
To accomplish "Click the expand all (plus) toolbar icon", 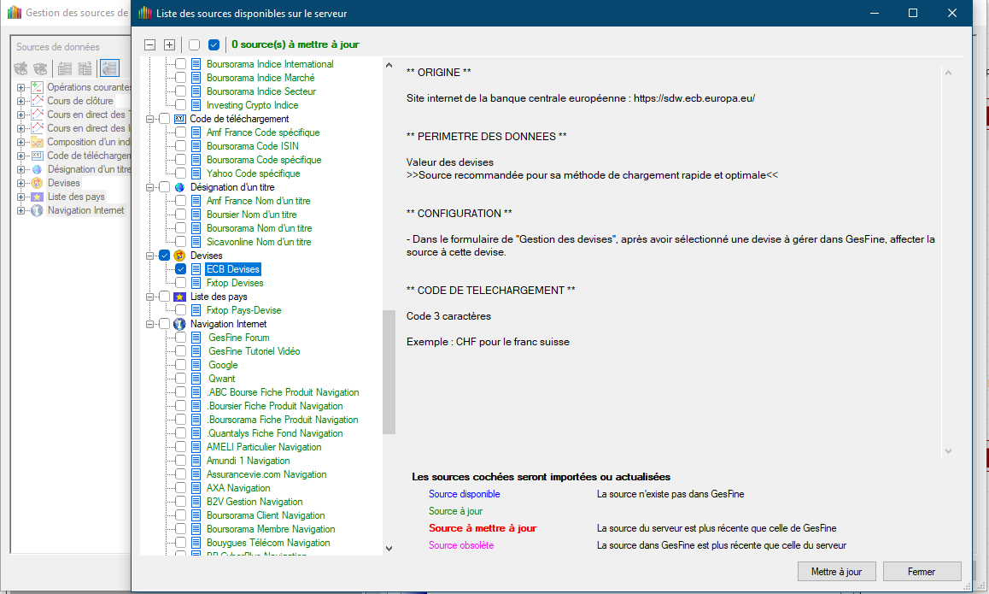I will pyautogui.click(x=169, y=44).
